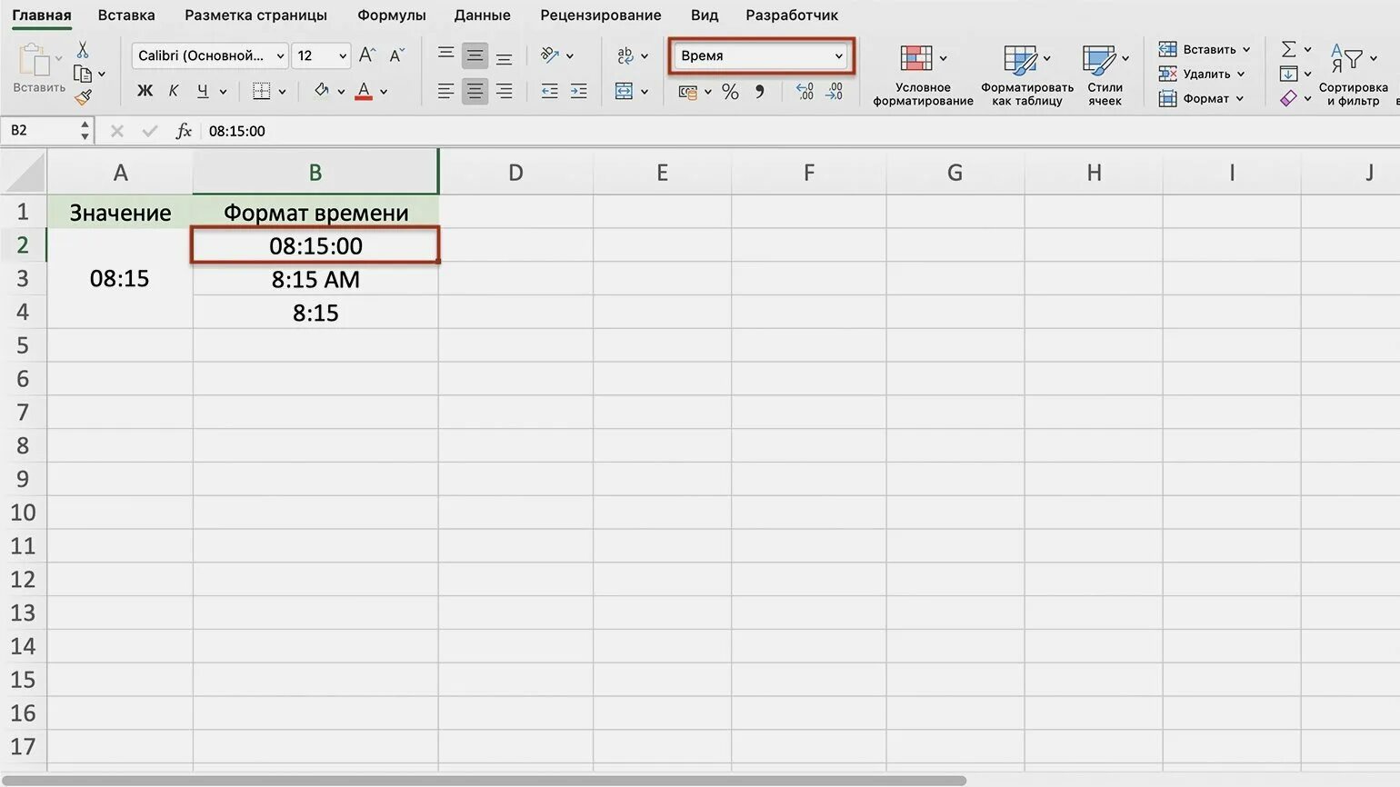Apply percent style format

click(x=730, y=91)
